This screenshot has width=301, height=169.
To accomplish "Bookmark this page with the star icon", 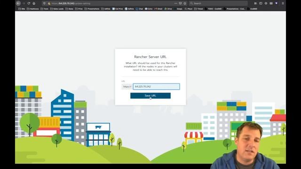I will click(x=185, y=3).
